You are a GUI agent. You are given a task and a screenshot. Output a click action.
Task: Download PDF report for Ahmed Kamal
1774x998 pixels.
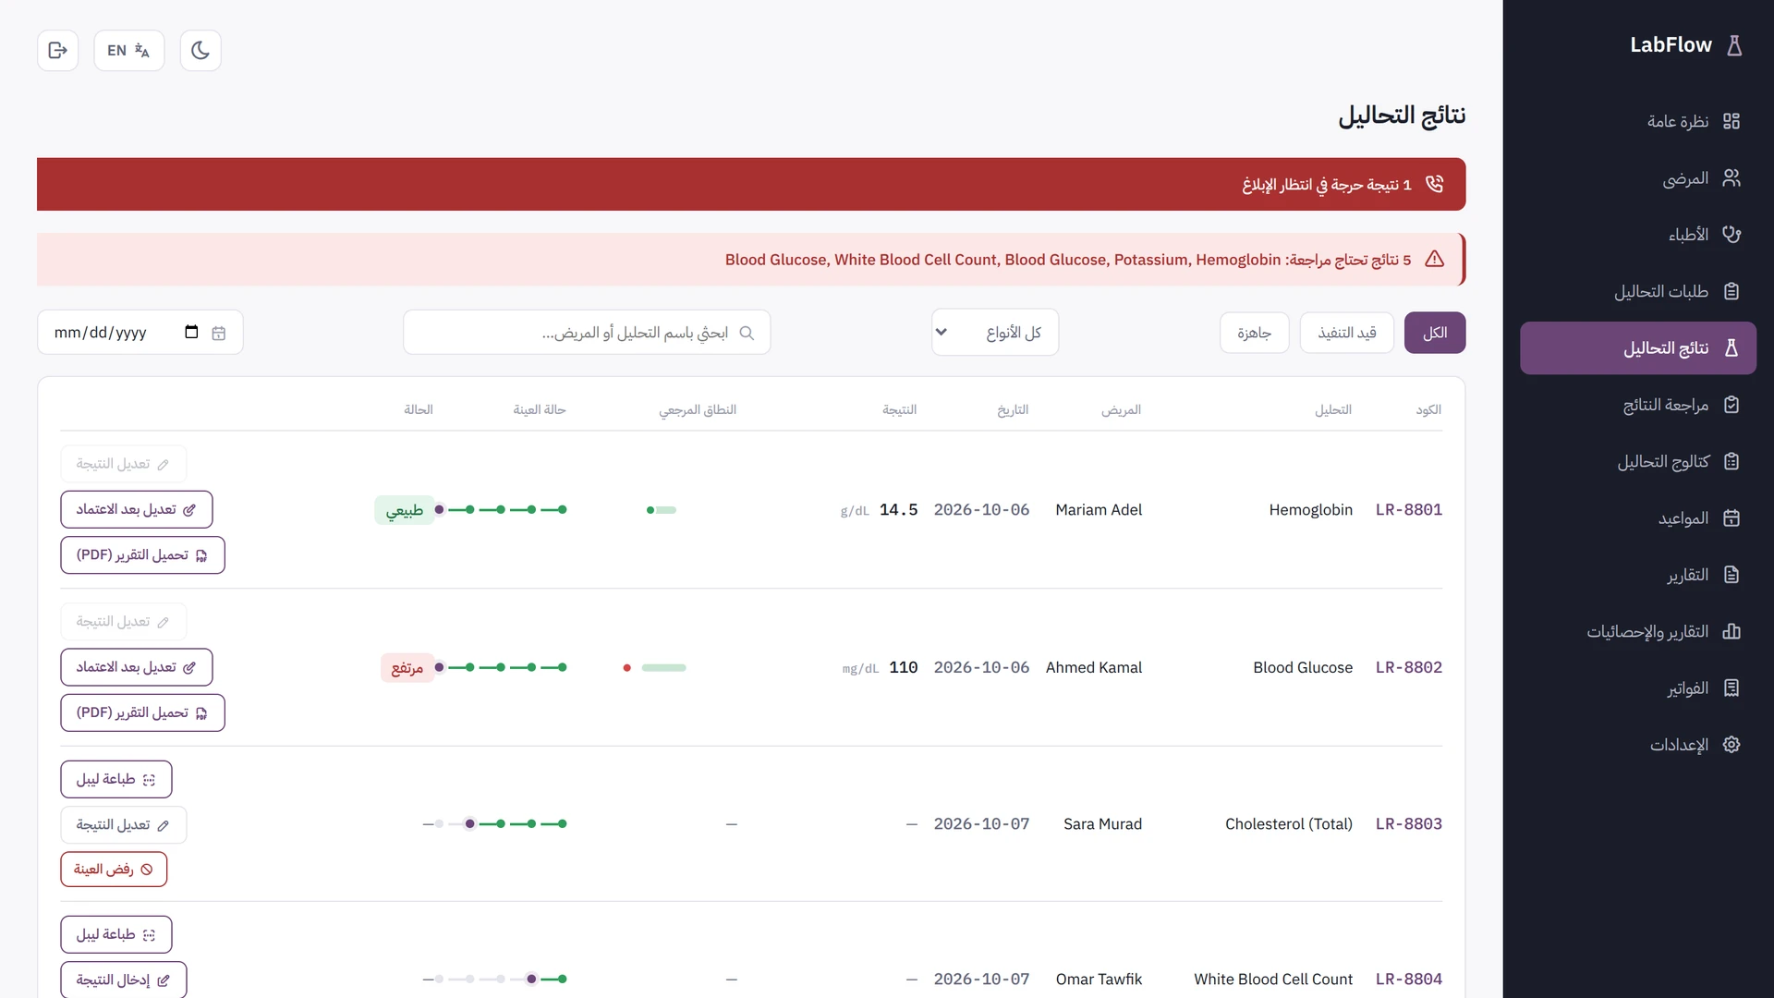[x=142, y=712]
